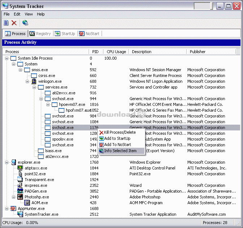The image size is (243, 228).
Task: Click the ati2evxx.exe PID 1720 icon
Action: pos(41,156)
